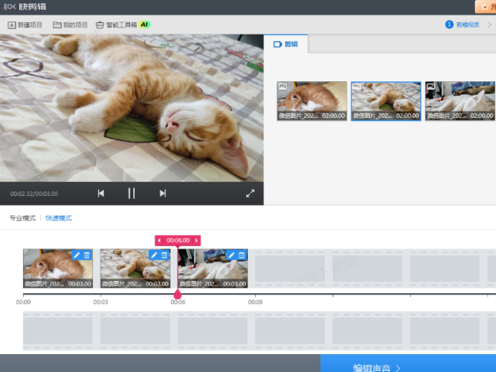Select the first cat thumbnail in media library
This screenshot has width=496, height=372.
[x=312, y=100]
